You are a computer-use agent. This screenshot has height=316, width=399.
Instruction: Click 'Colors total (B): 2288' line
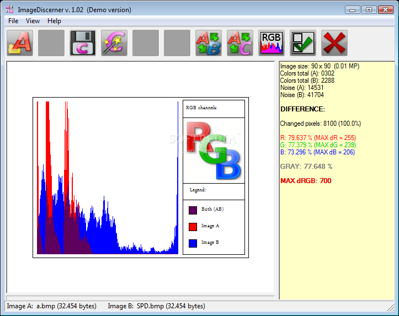pos(307,81)
